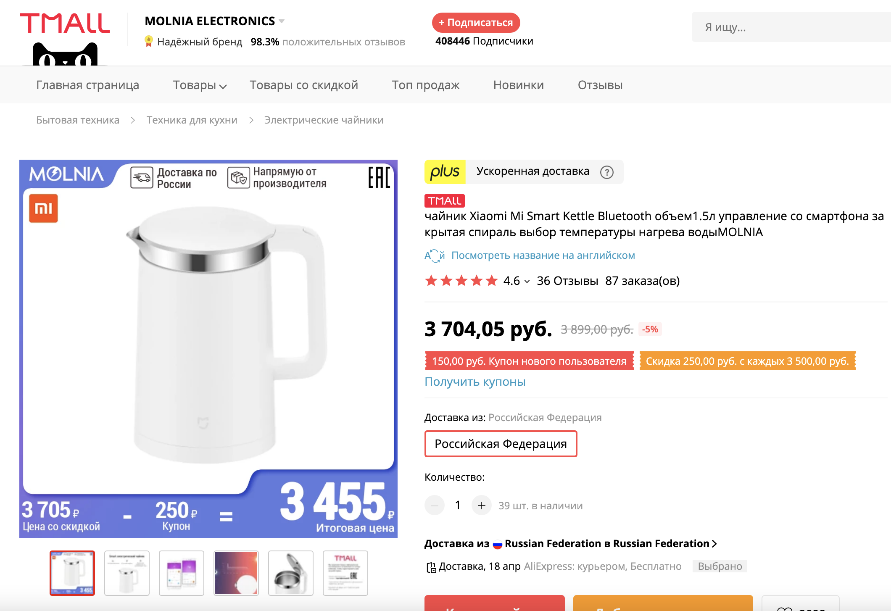The image size is (891, 611).
Task: Open the Электрические чайники breadcrumb
Action: coord(324,120)
